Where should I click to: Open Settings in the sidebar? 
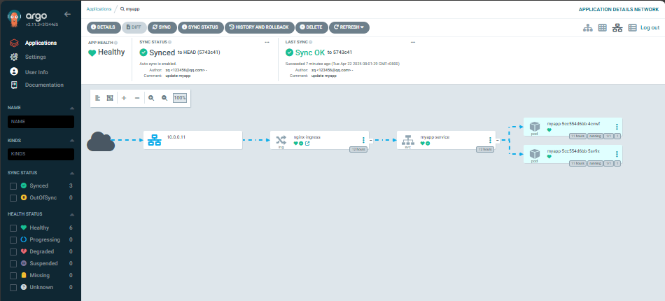[x=35, y=57]
